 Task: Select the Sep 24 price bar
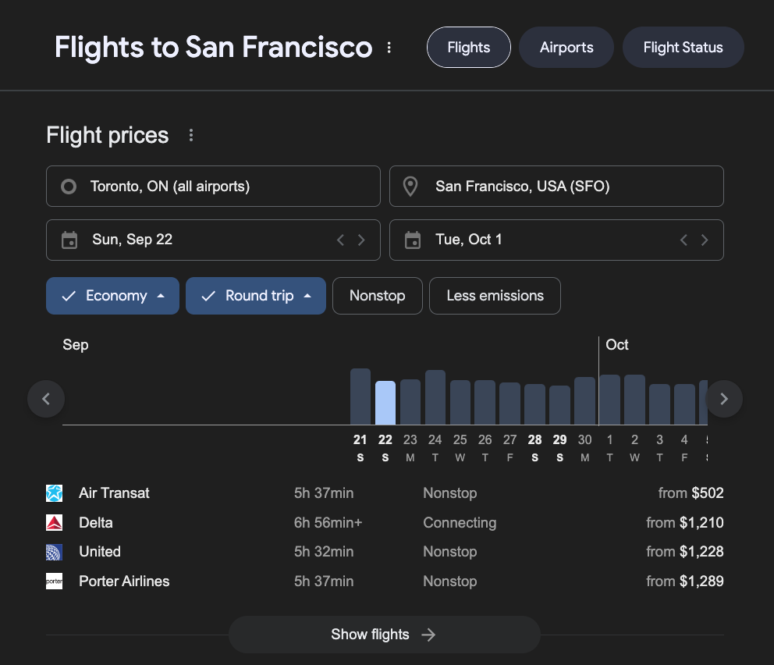click(435, 397)
